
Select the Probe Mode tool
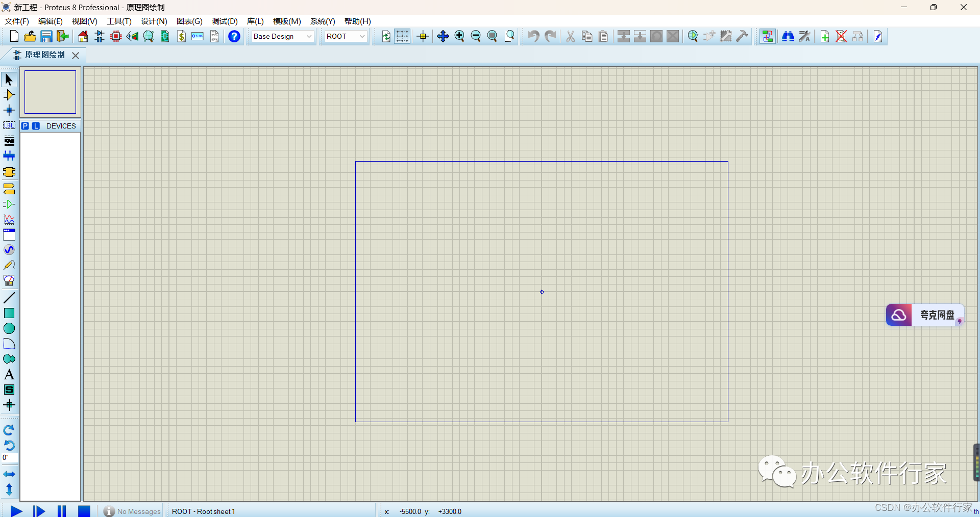(x=9, y=265)
